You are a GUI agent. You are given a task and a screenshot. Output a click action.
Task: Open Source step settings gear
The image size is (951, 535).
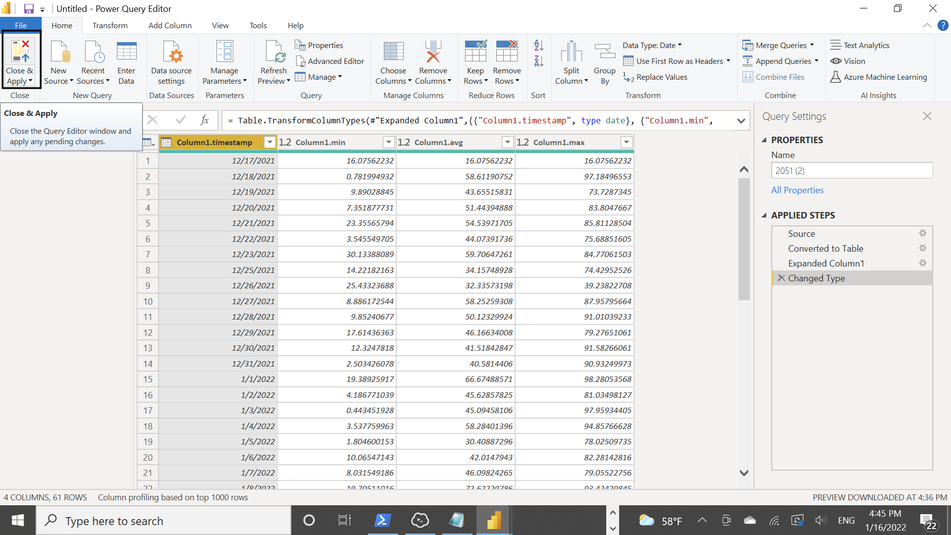coord(923,233)
